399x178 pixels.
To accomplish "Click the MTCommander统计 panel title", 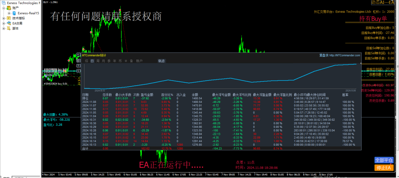I will point(94,55).
